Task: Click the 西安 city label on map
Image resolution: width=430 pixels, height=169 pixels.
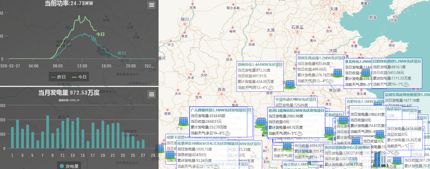Action: [x=222, y=90]
